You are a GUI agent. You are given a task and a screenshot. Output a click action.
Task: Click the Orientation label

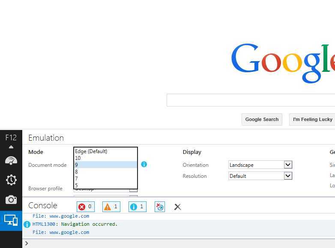point(195,165)
